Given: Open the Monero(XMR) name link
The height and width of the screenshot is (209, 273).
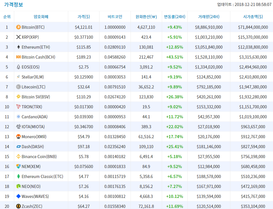Looking at the screenshot, I should tap(34, 136).
